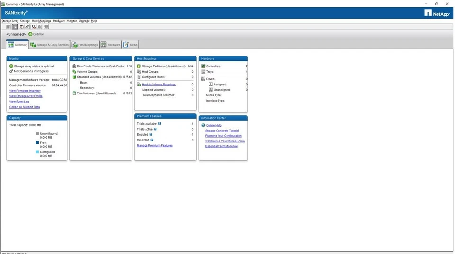Click the highlighted second toolbar icon
The height and width of the screenshot is (254, 455).
(x=15, y=27)
